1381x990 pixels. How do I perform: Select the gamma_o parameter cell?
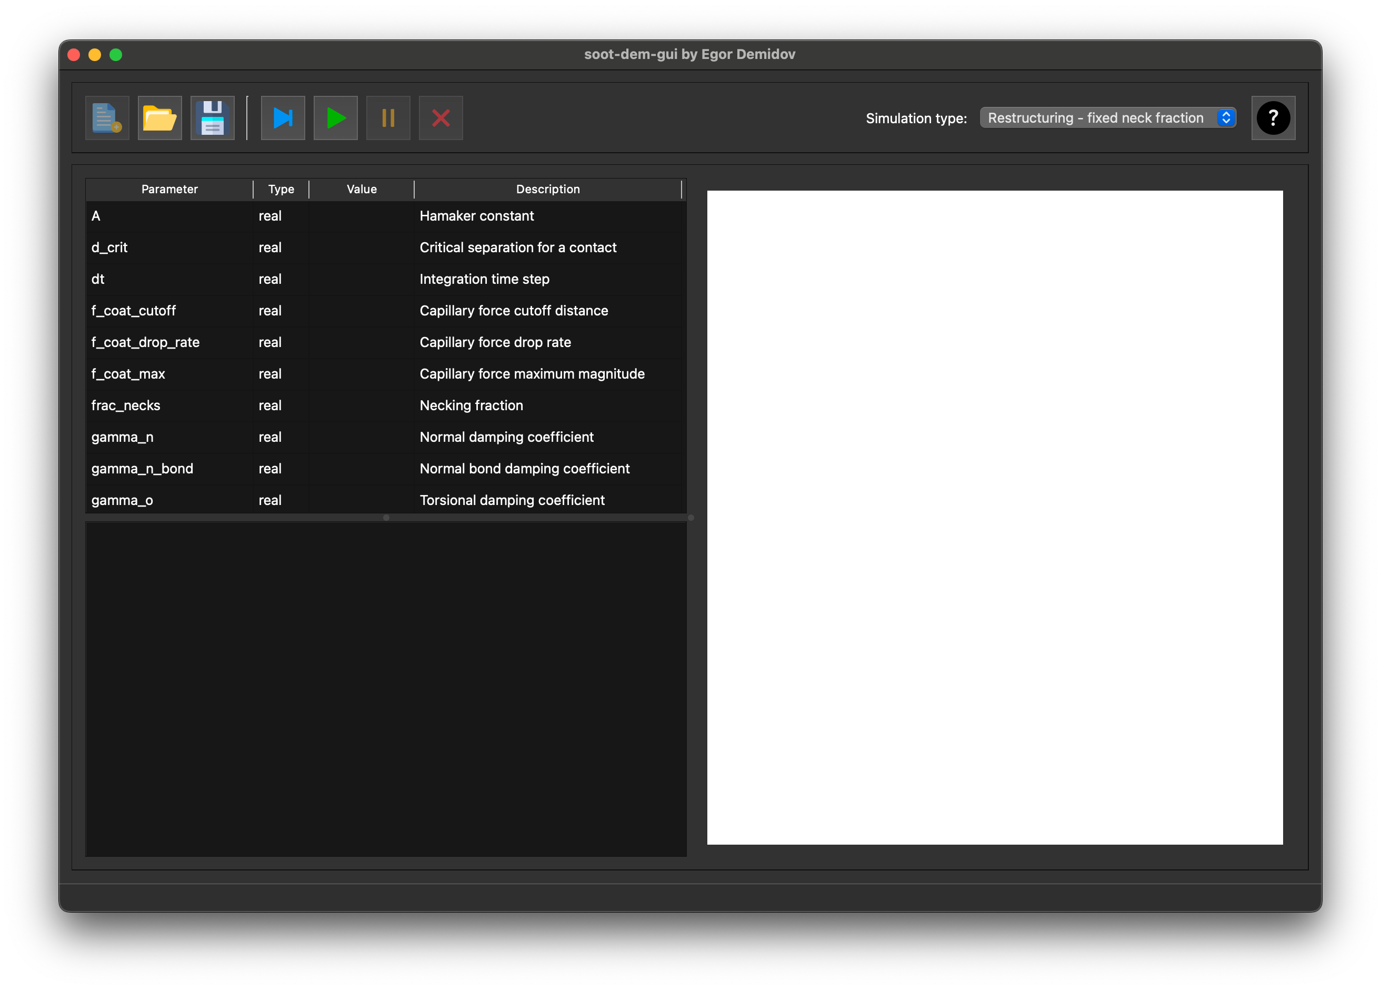(x=169, y=500)
